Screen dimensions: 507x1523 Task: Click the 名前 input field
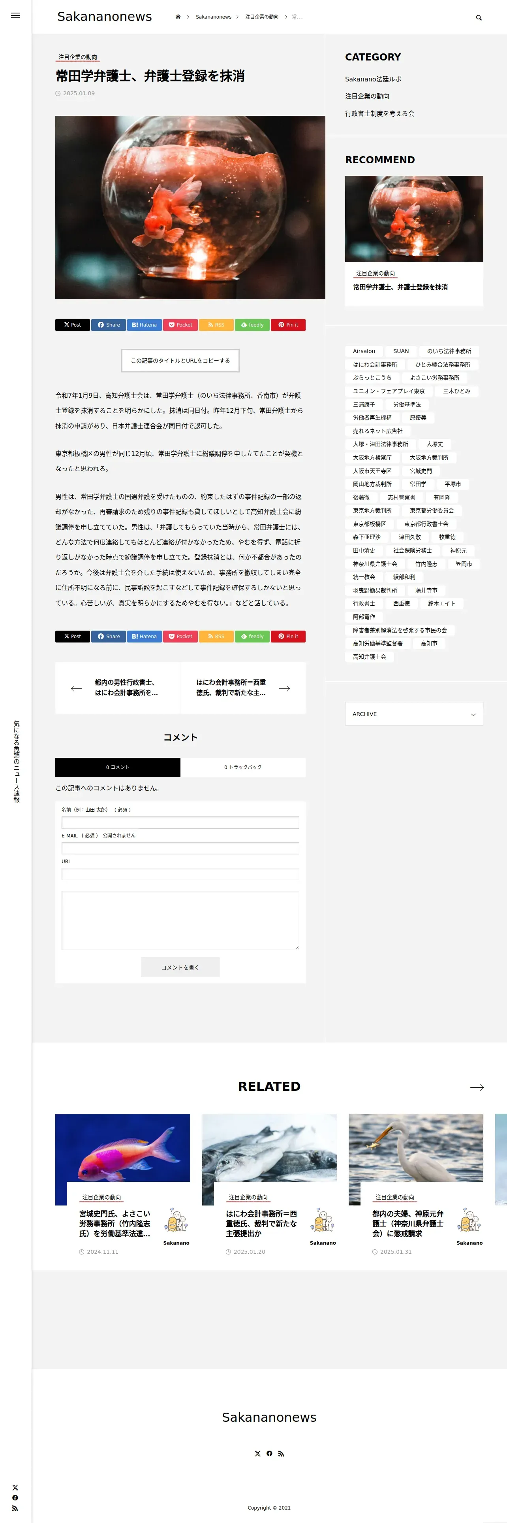[180, 822]
